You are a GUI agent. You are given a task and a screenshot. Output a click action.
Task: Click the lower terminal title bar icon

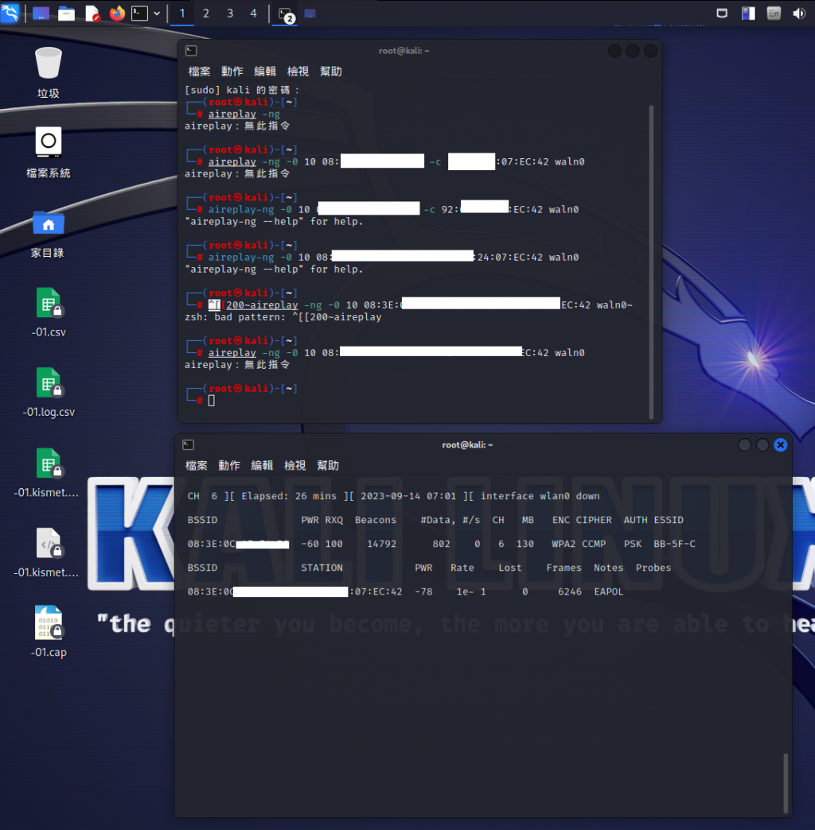[x=188, y=444]
